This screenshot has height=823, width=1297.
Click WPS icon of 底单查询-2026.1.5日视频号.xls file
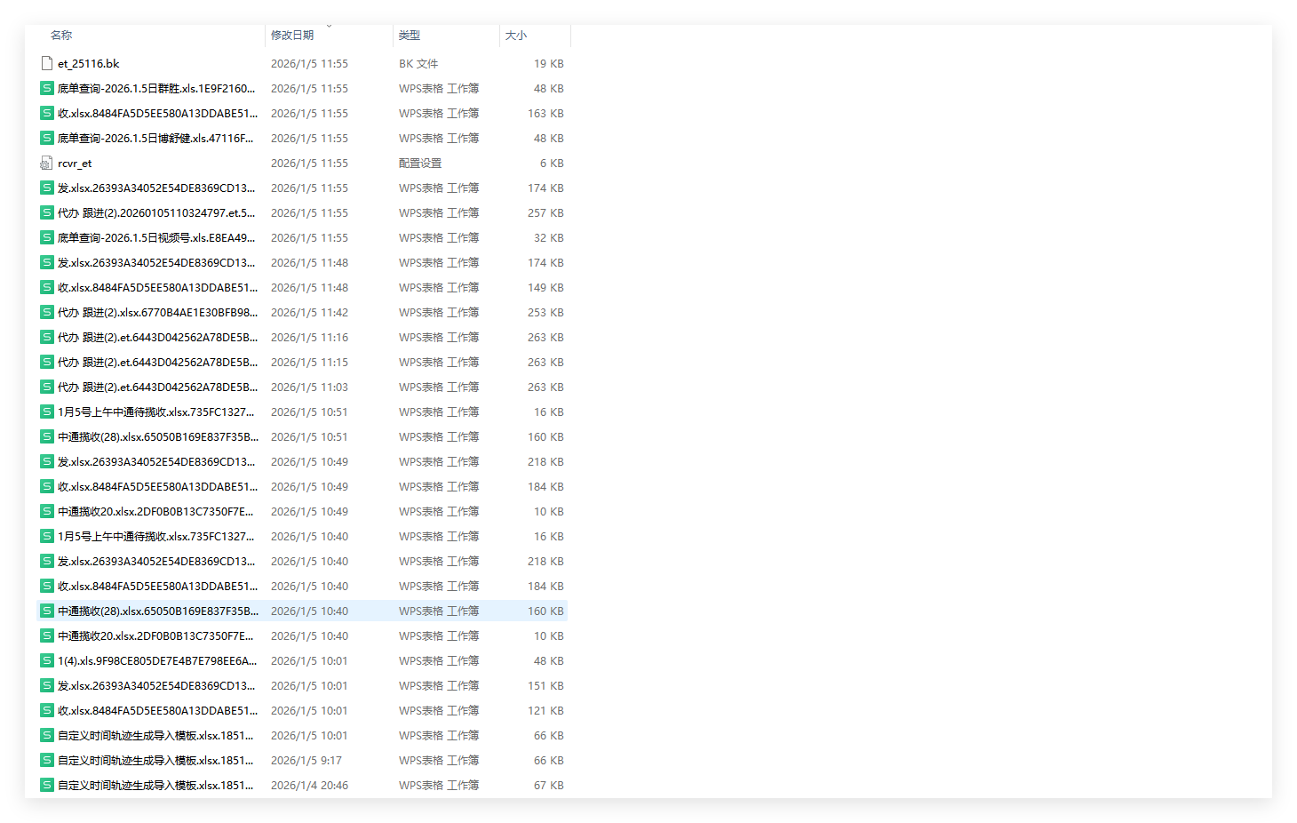(x=47, y=238)
